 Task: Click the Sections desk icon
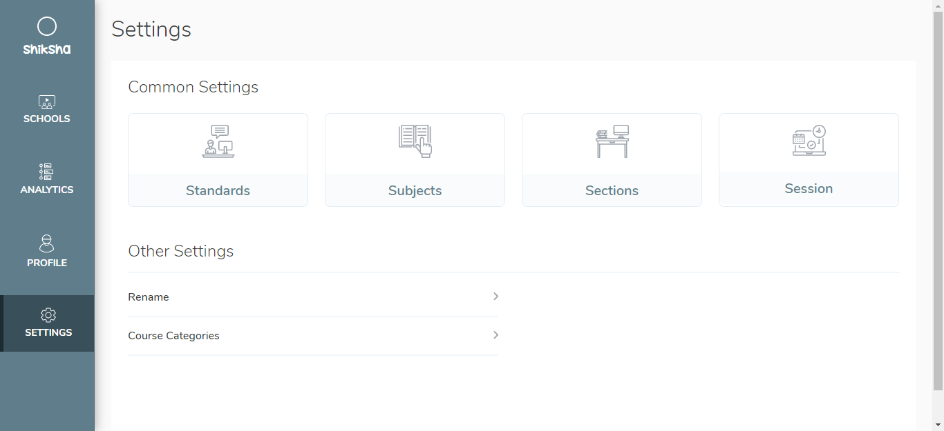tap(612, 141)
